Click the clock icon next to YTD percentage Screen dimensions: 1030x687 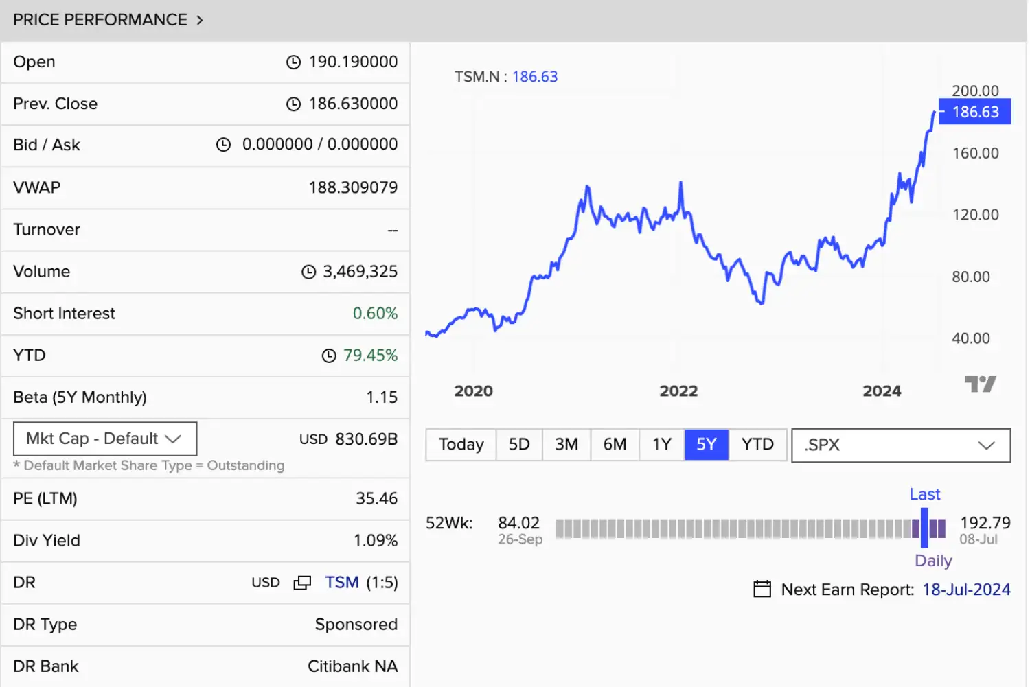click(329, 356)
